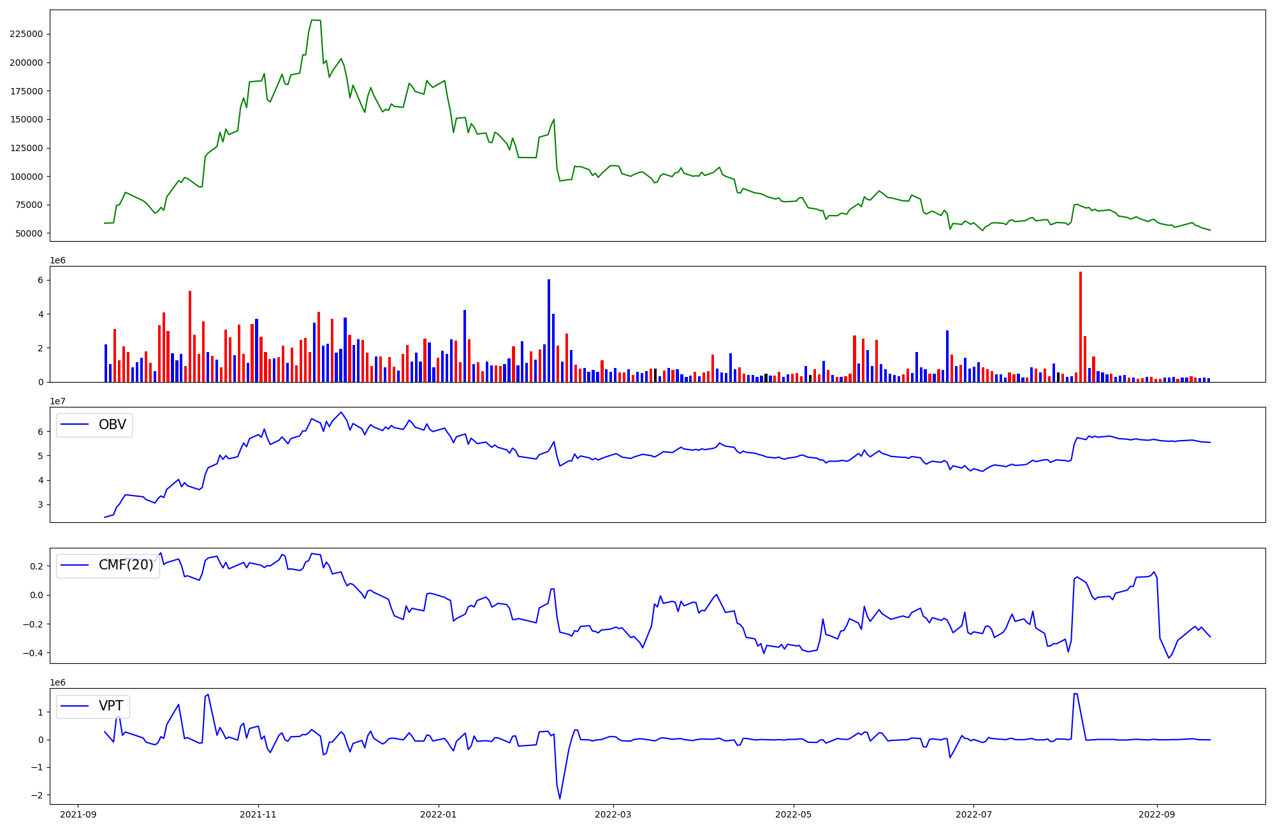Click the 100000 price axis tick label

(x=27, y=177)
